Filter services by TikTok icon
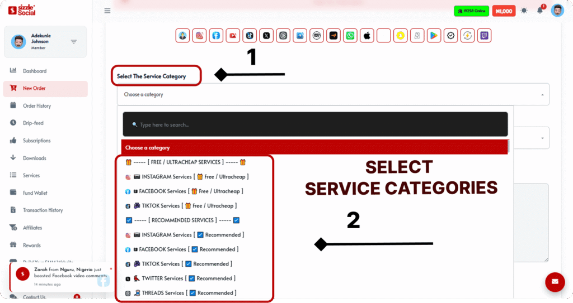573x303 pixels. pos(250,35)
